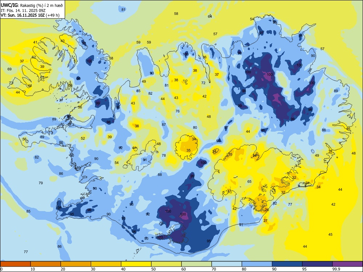Click the map value '76' in central north
363x272 pixels.
click(178, 111)
